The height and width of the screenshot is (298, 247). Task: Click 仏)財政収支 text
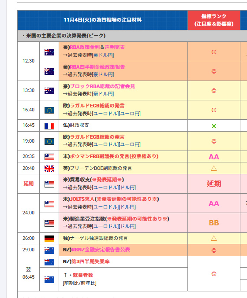pos(76,125)
